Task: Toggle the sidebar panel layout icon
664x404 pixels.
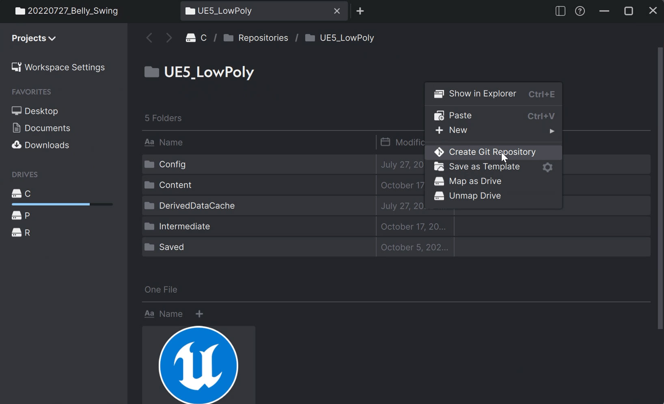Action: click(560, 11)
